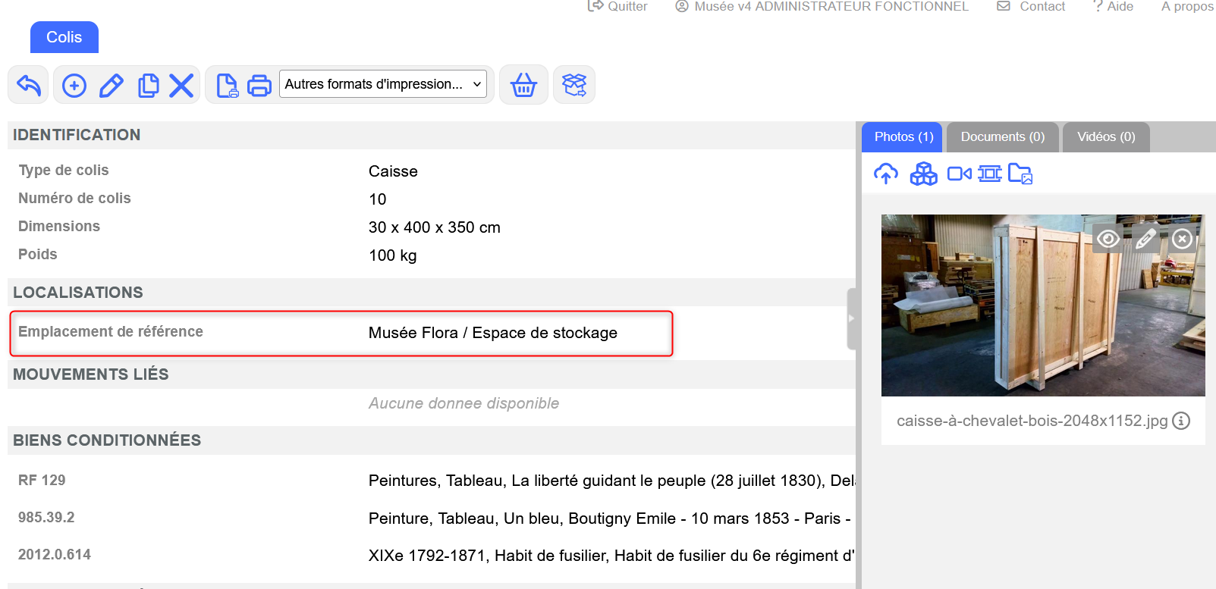Remove the photo with circled X icon
This screenshot has height=589, width=1216.
coord(1182,240)
